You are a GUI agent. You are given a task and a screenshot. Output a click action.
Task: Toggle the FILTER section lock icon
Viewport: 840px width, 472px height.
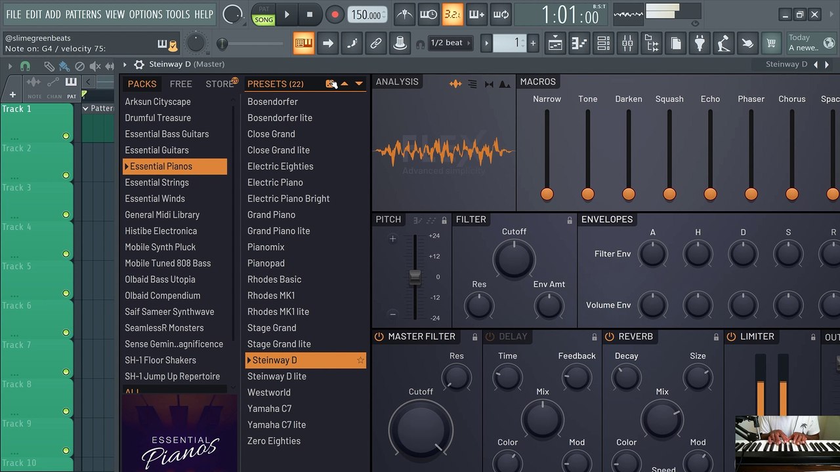point(570,220)
